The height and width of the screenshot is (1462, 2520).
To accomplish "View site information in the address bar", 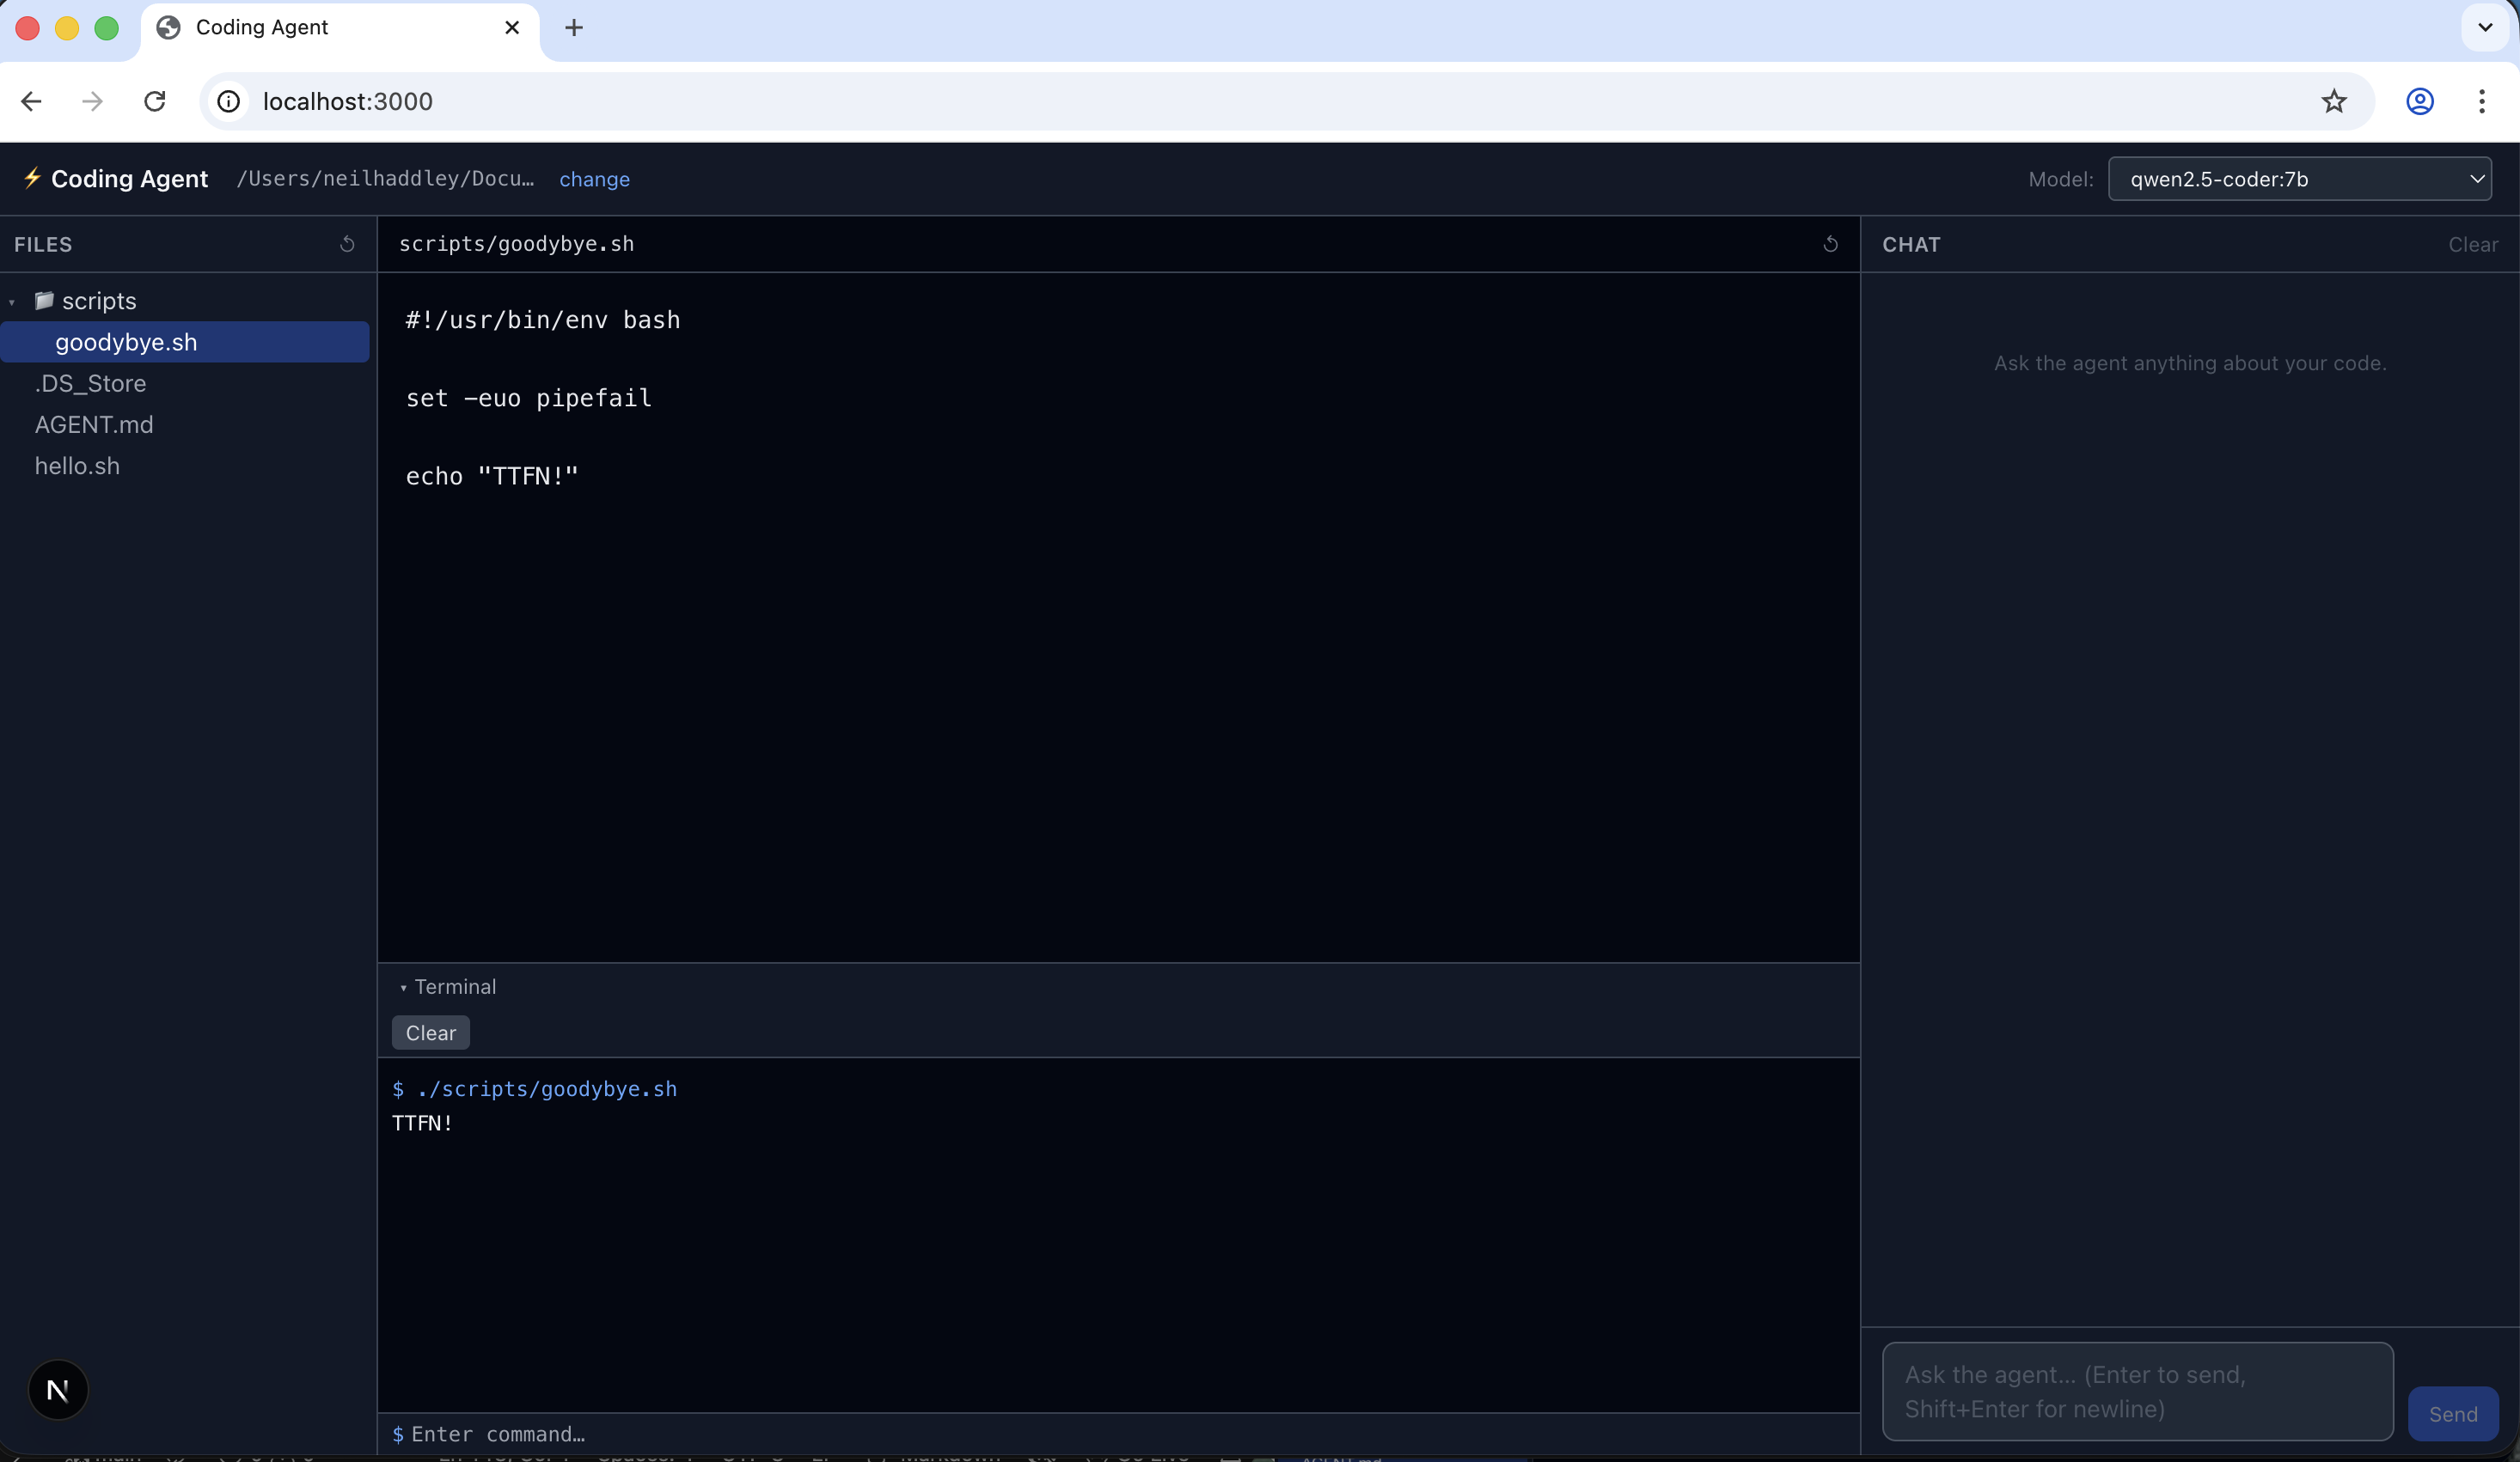I will [x=227, y=101].
